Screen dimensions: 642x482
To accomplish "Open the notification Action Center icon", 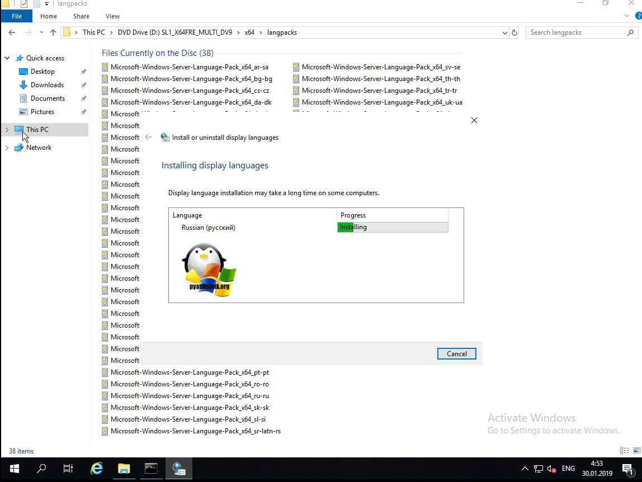I will pos(627,469).
